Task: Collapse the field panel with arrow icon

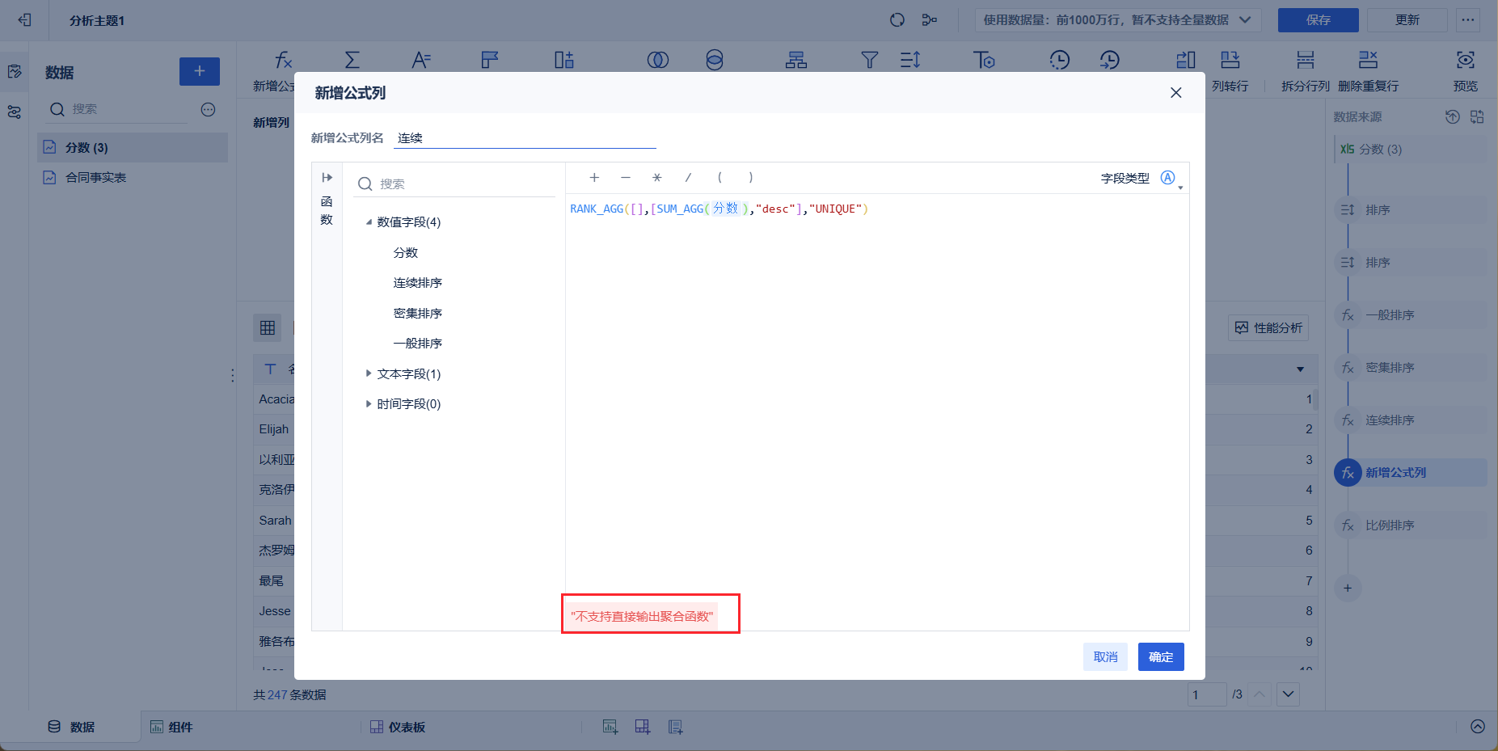Action: coord(327,178)
